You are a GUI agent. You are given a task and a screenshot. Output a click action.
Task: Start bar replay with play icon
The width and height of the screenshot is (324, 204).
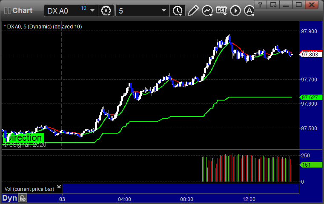235,11
